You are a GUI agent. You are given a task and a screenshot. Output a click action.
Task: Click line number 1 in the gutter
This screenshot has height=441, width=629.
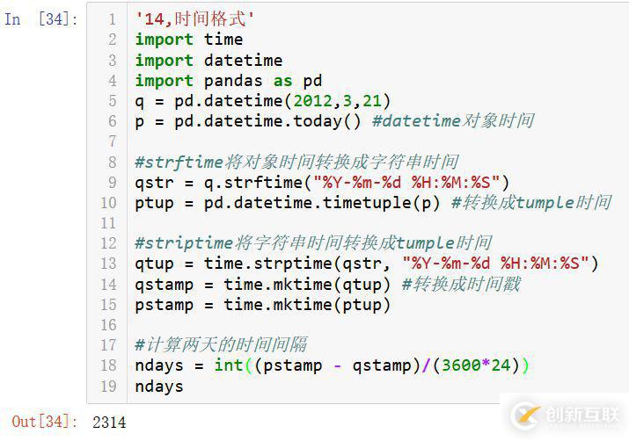click(112, 19)
